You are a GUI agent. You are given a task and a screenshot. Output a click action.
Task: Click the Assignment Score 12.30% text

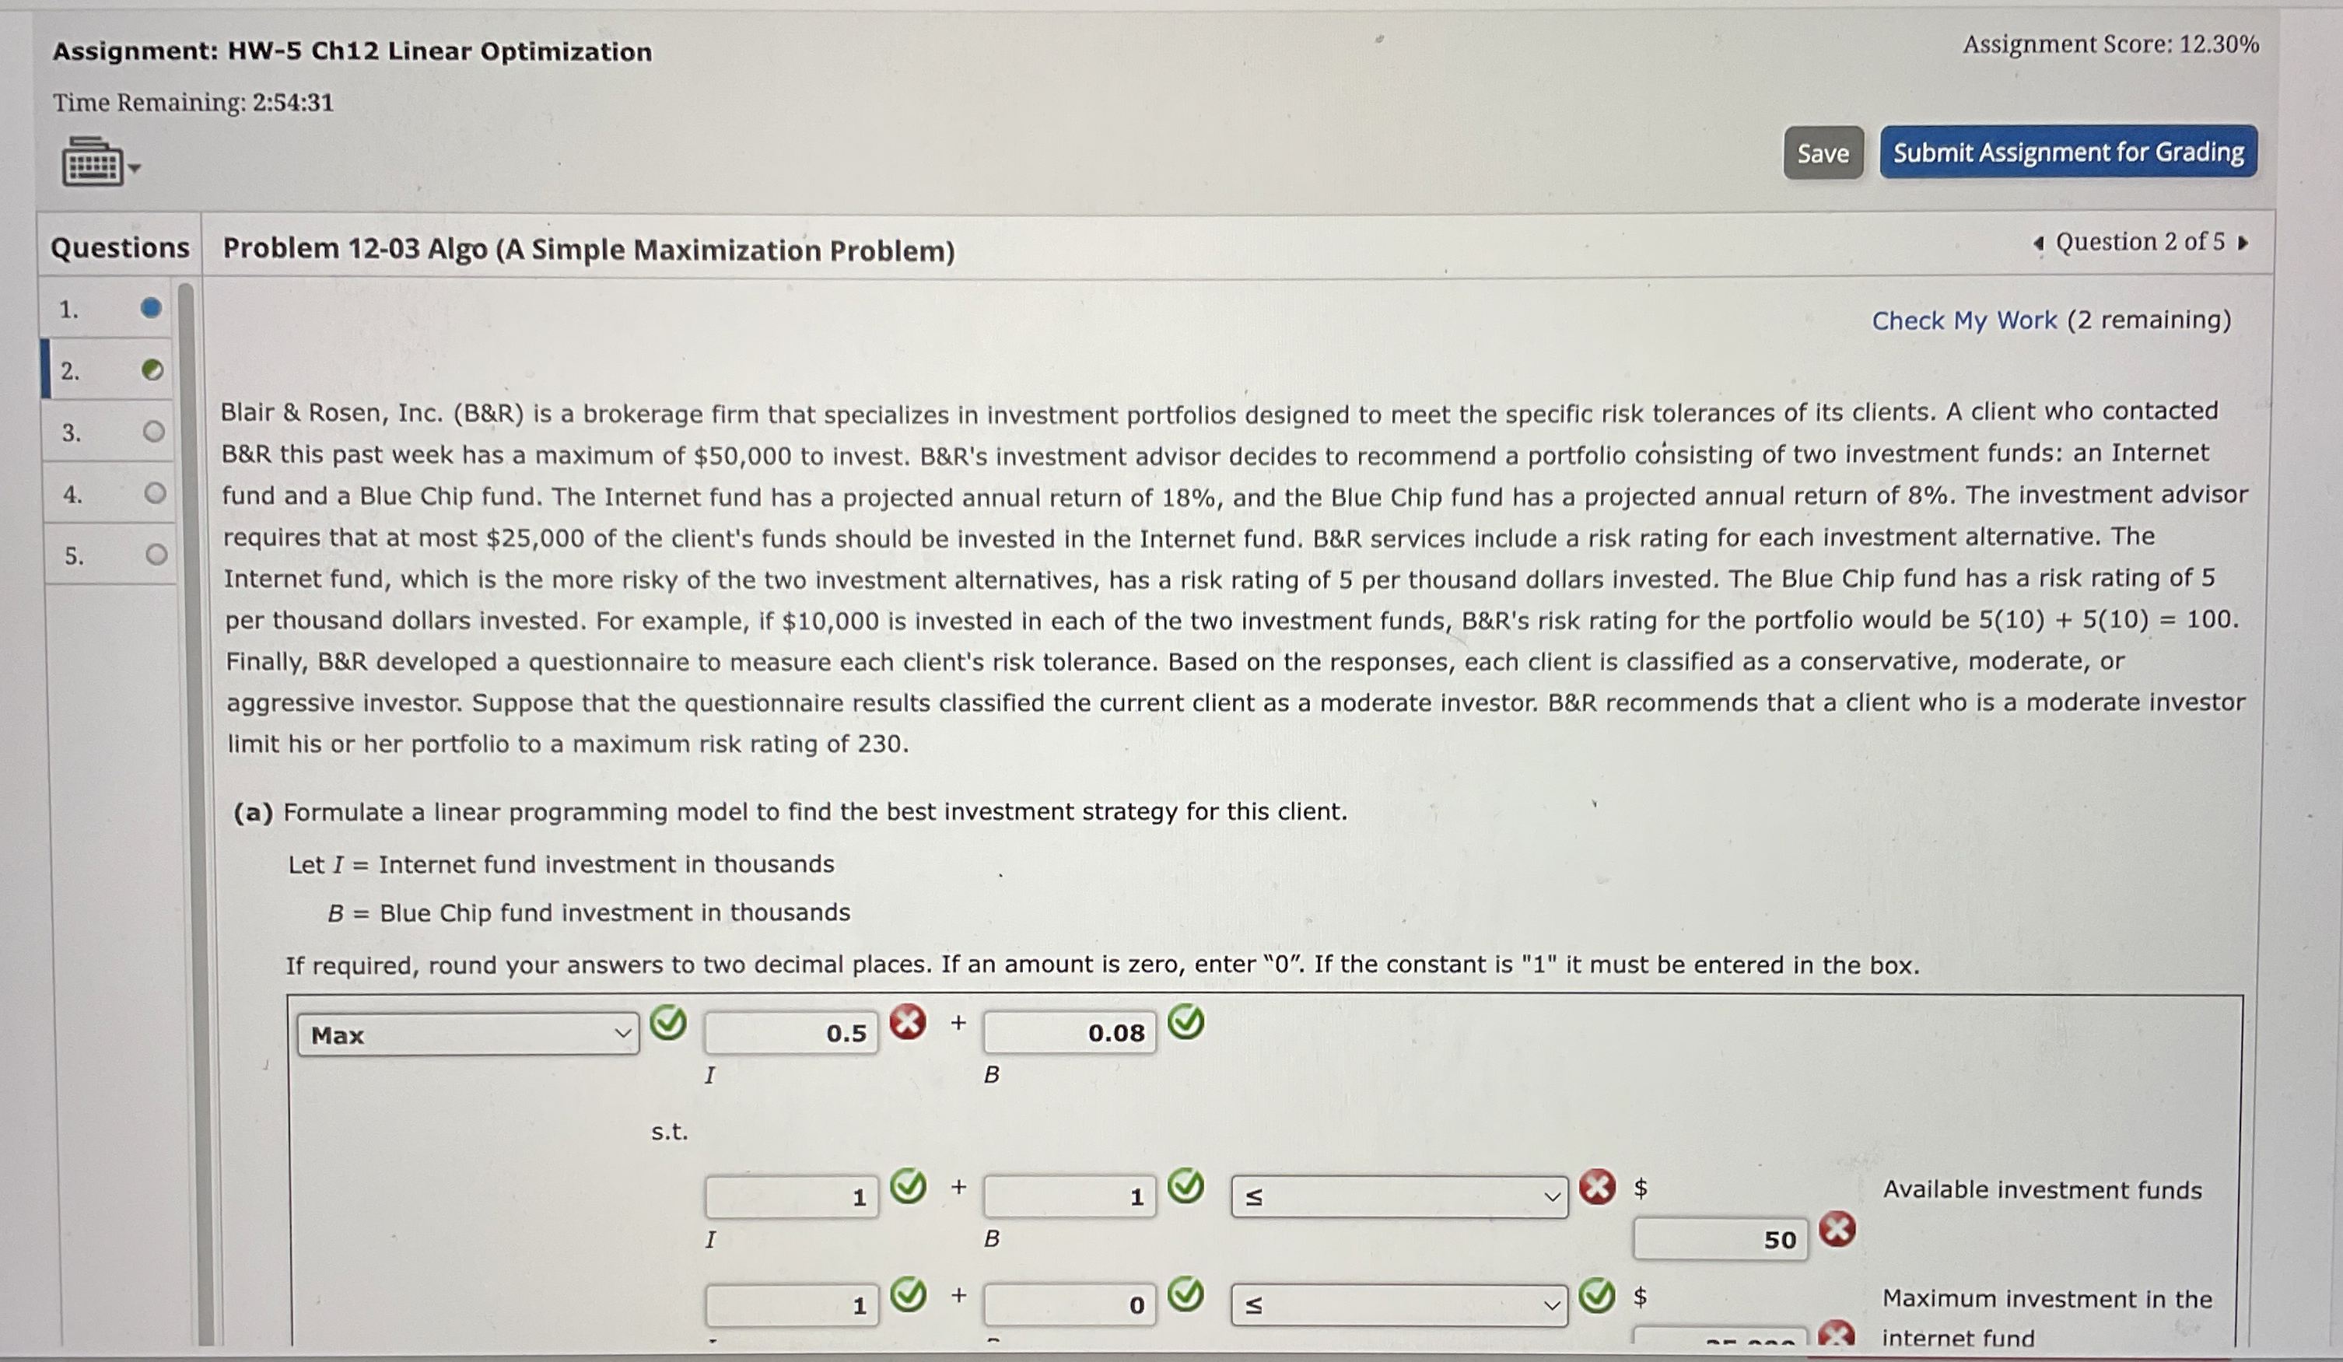2110,44
